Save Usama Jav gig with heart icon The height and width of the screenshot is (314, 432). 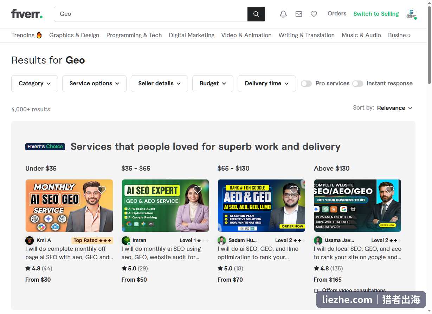click(390, 190)
